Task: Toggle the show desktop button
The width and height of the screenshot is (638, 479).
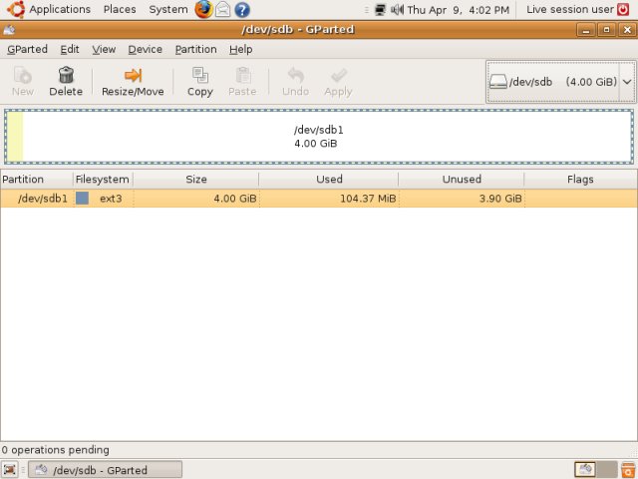Action: click(10, 470)
